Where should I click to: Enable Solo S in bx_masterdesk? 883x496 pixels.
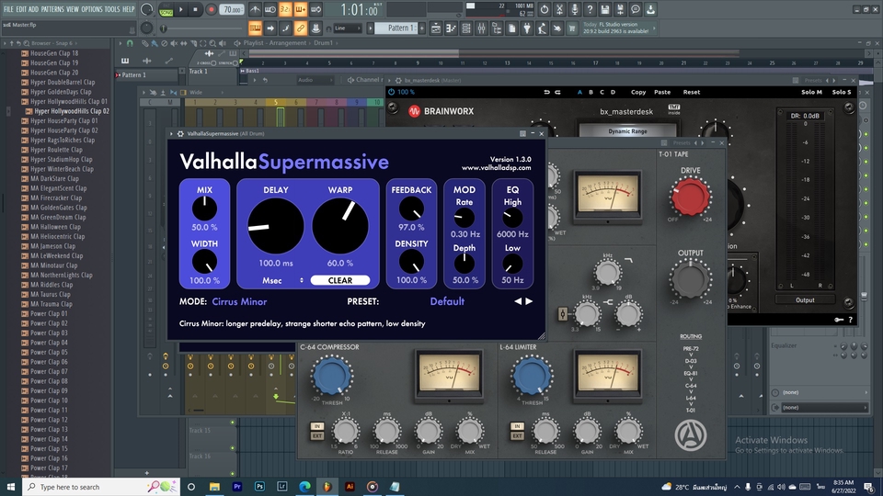pyautogui.click(x=842, y=92)
